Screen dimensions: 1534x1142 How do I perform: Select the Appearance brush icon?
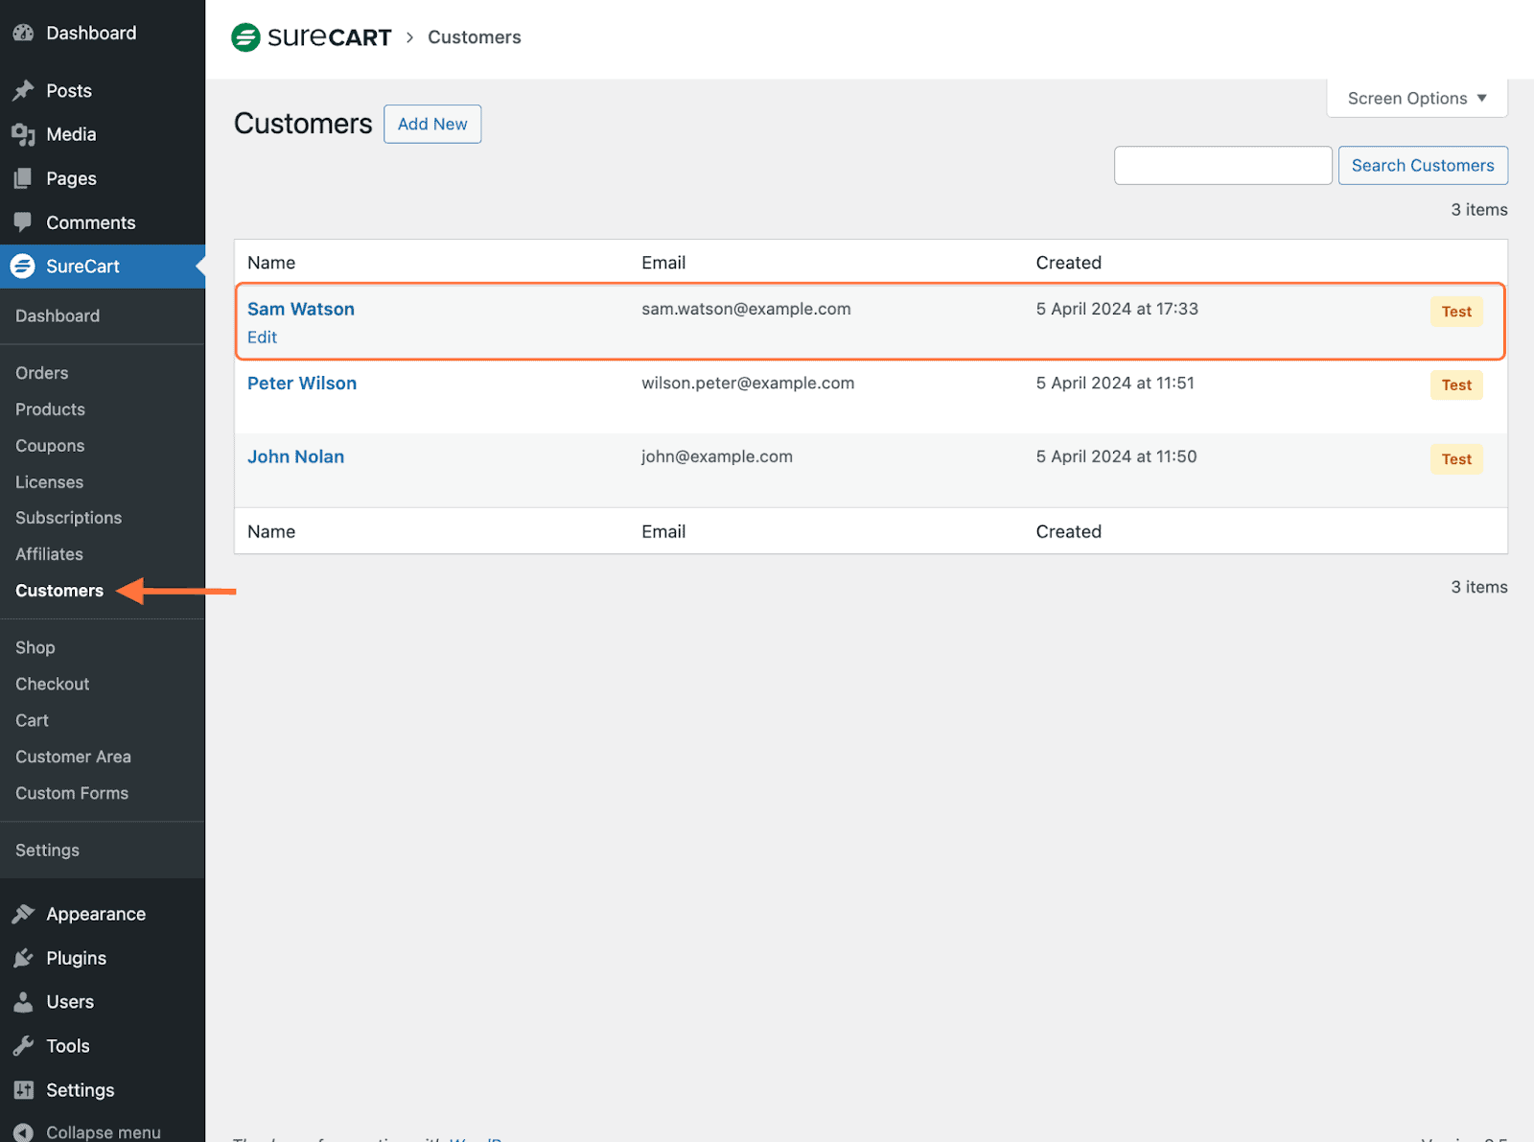(x=24, y=913)
